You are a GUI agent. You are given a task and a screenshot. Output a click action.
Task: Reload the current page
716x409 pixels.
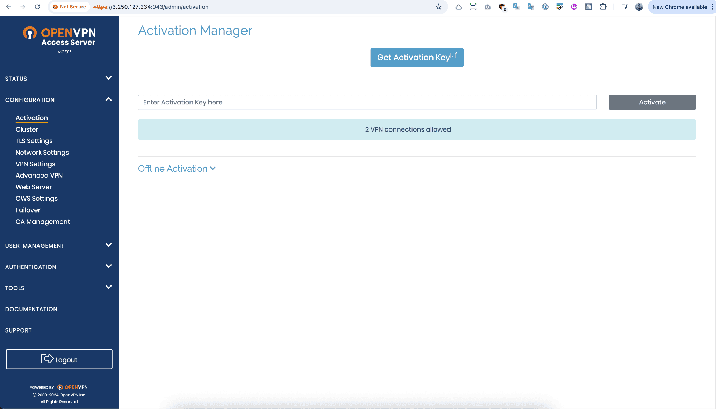37,7
